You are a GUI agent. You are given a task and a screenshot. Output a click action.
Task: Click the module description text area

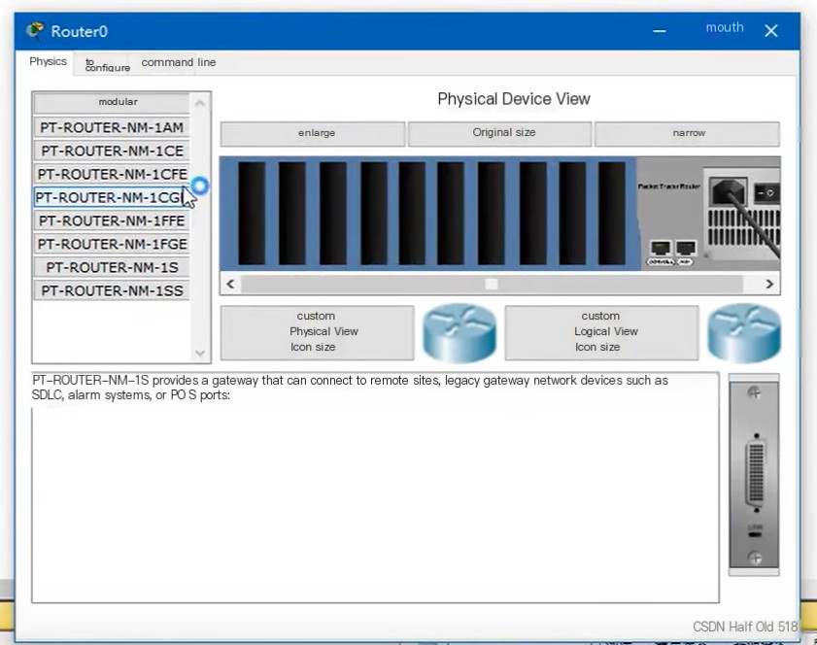[375, 488]
